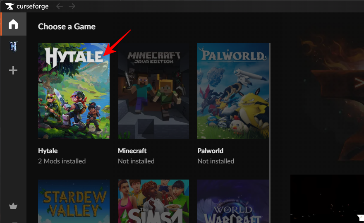Click the Home icon in sidebar
This screenshot has height=223, width=364.
[x=13, y=24]
